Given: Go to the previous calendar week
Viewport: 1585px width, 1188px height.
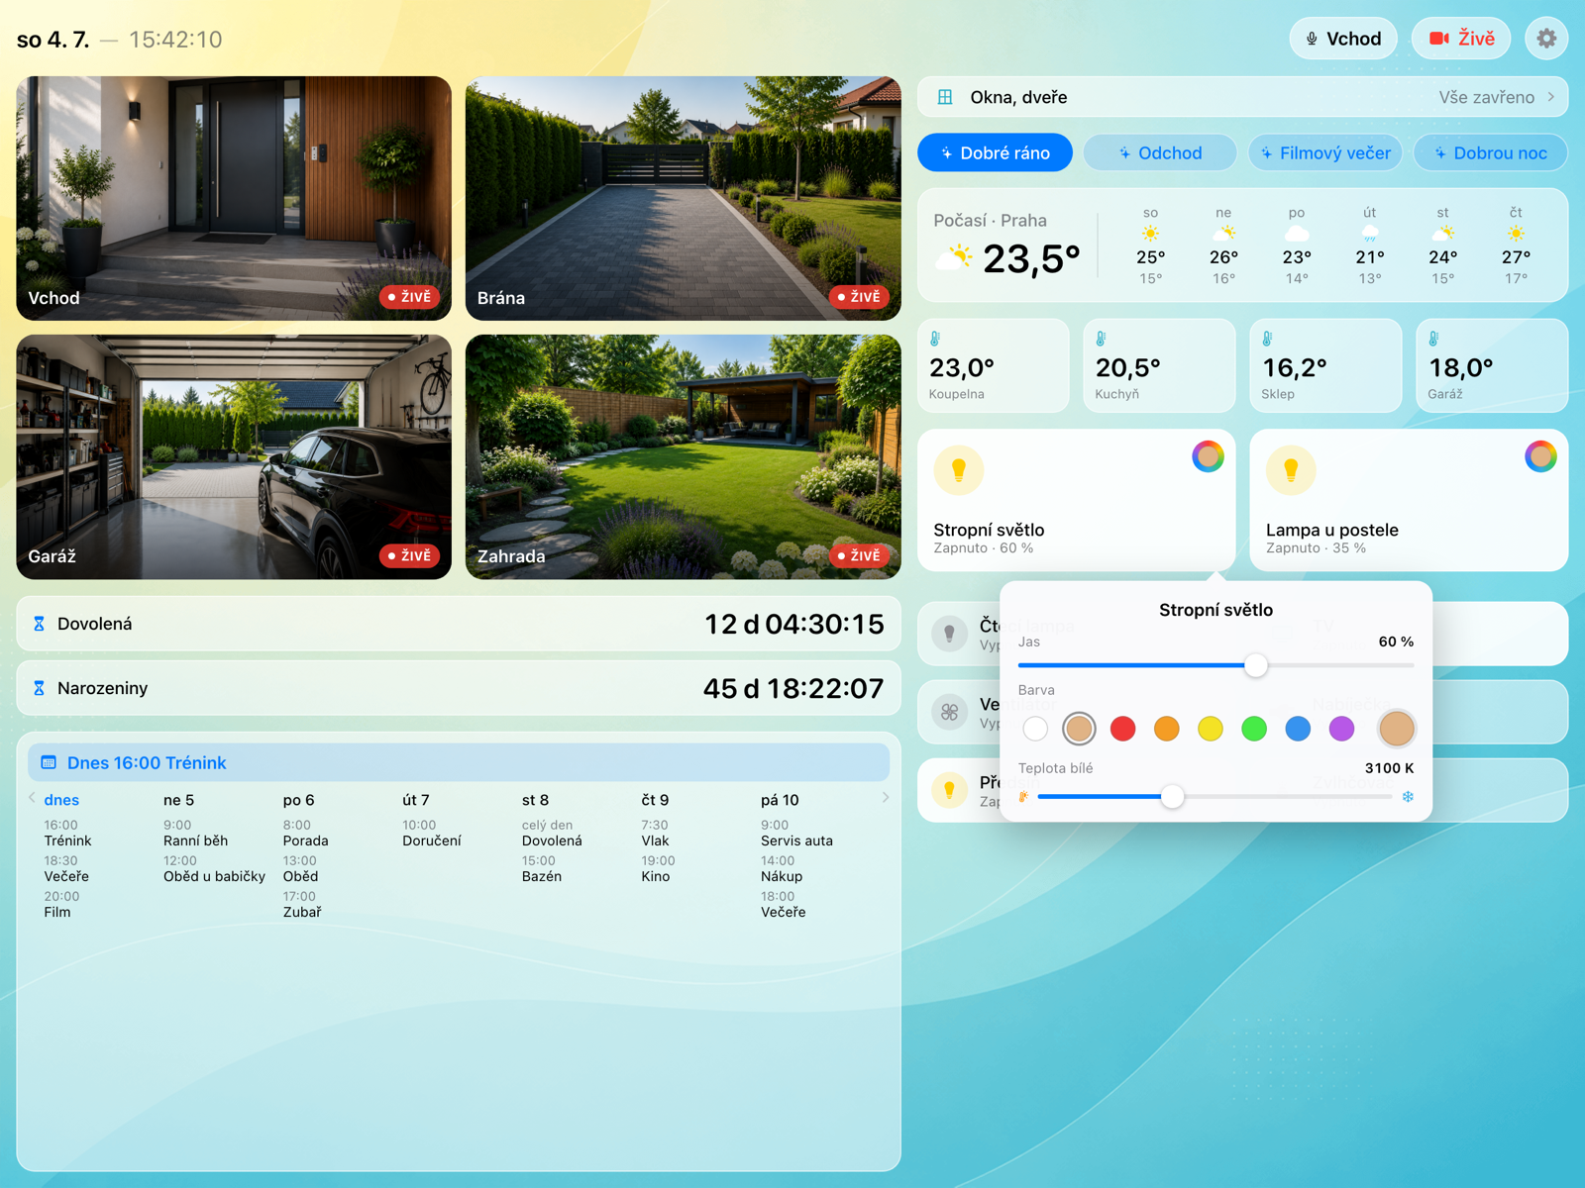Looking at the screenshot, I should point(32,798).
